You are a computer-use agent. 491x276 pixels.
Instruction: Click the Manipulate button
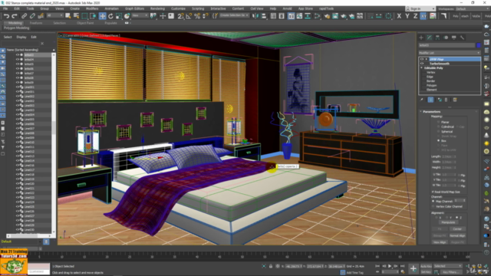coord(448,222)
